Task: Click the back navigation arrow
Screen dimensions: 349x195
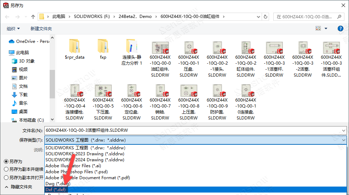Action: 7,17
